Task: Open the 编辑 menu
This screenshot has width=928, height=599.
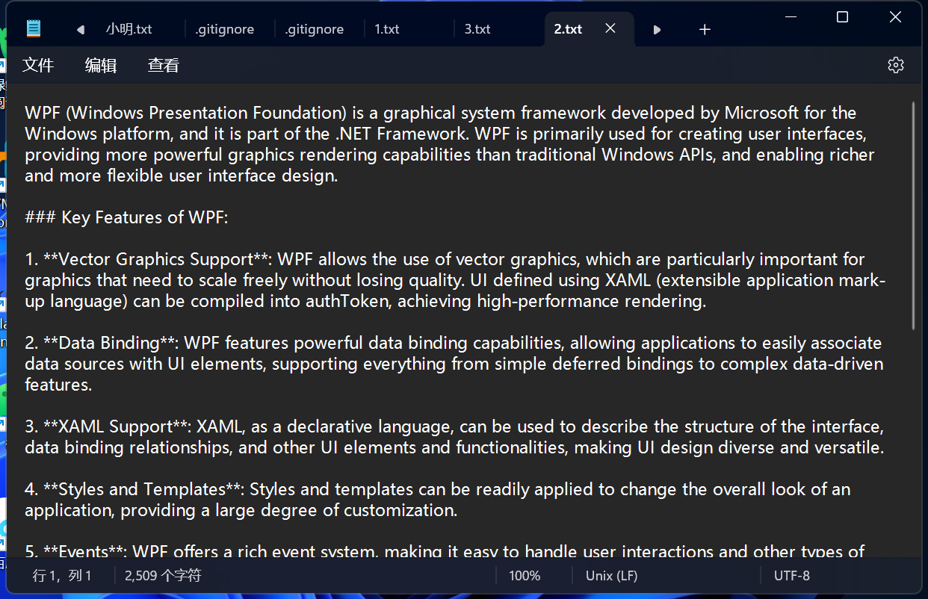Action: 101,65
